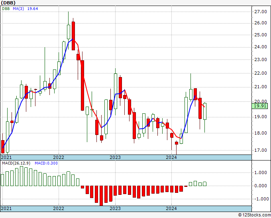271x218 pixels.
Task: Click the 2021 label on MACD axis
Action: point(6,208)
